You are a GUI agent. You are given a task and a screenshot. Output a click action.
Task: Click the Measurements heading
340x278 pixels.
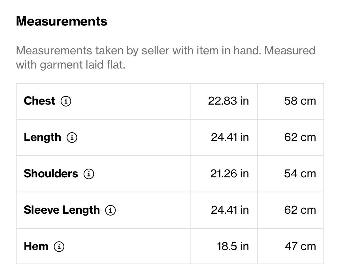(61, 21)
